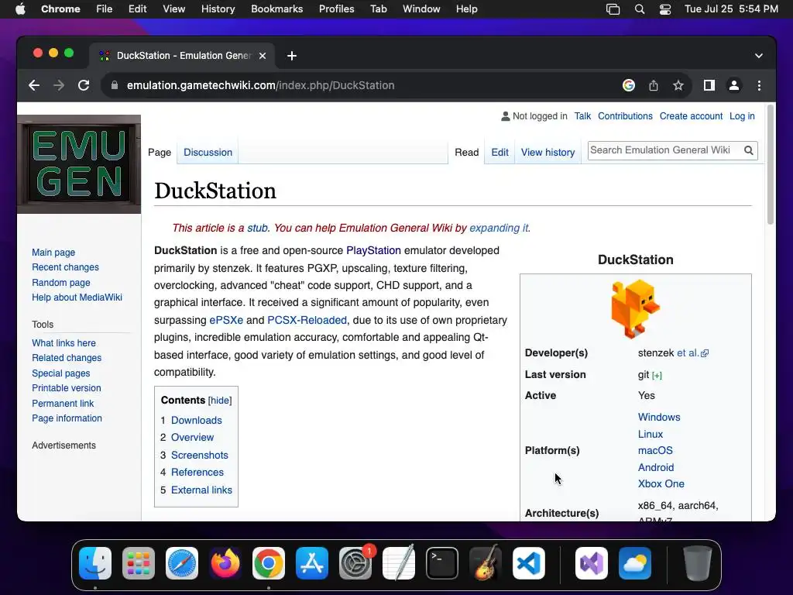793x595 pixels.
Task: Open TextEdit from the dock
Action: (399, 563)
